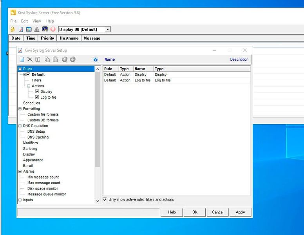Open the View menu

36,21
